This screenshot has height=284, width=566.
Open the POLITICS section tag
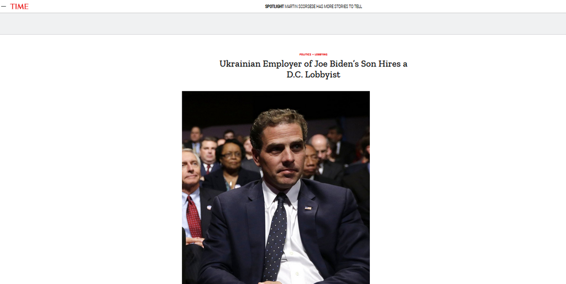click(305, 55)
